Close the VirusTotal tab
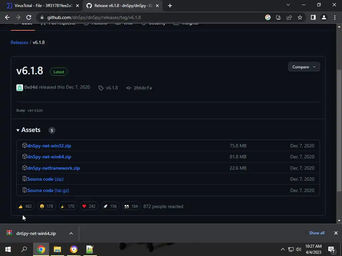This screenshot has width=342, height=256. tap(77, 6)
